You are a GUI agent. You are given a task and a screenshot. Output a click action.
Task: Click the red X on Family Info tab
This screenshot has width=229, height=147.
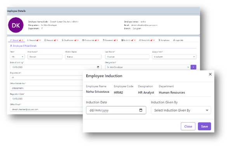click(154, 40)
